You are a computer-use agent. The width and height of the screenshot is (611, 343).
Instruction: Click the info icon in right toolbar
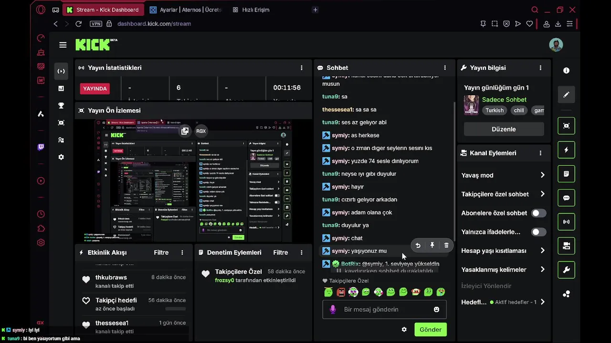click(x=566, y=71)
